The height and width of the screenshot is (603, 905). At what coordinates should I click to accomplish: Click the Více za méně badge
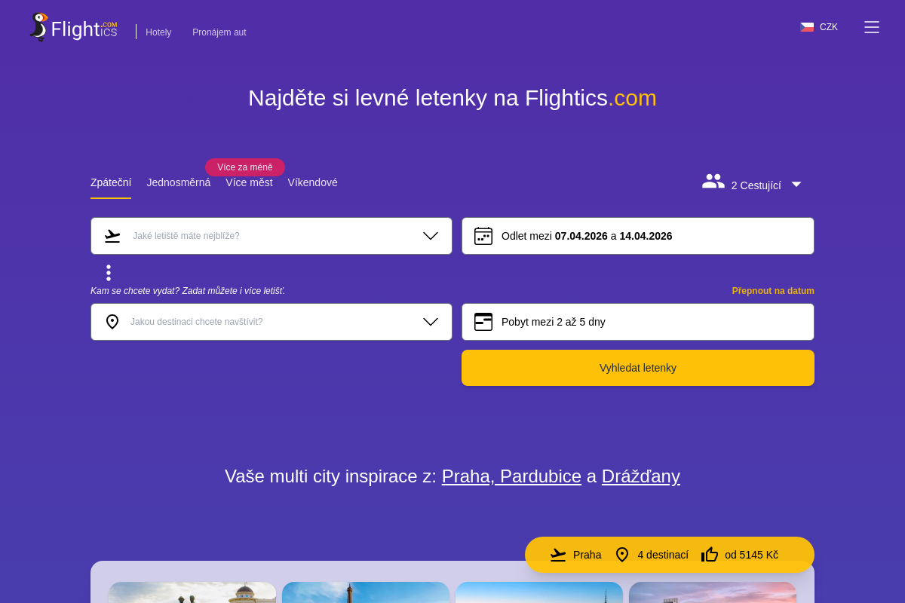click(245, 167)
